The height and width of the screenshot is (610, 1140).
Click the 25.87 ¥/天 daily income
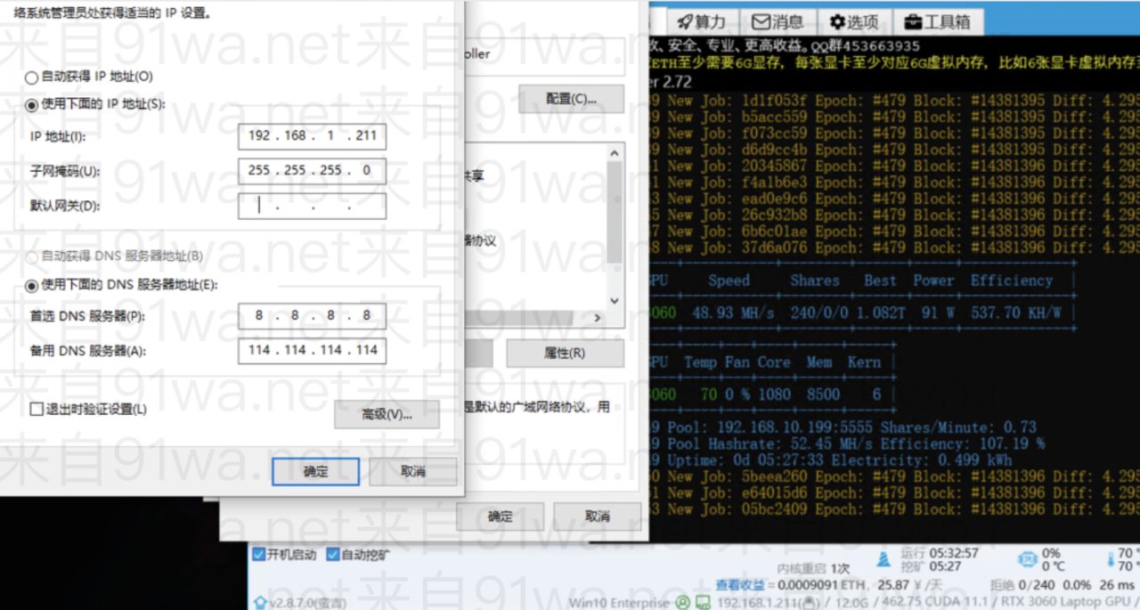(912, 585)
